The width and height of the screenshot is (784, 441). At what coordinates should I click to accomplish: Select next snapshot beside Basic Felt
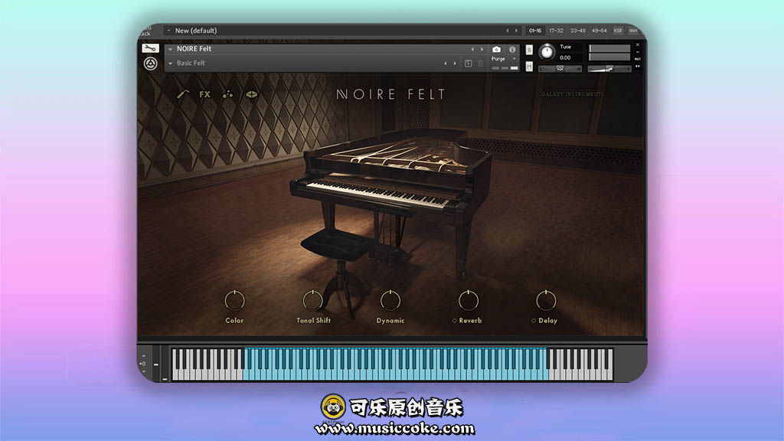pyautogui.click(x=455, y=64)
